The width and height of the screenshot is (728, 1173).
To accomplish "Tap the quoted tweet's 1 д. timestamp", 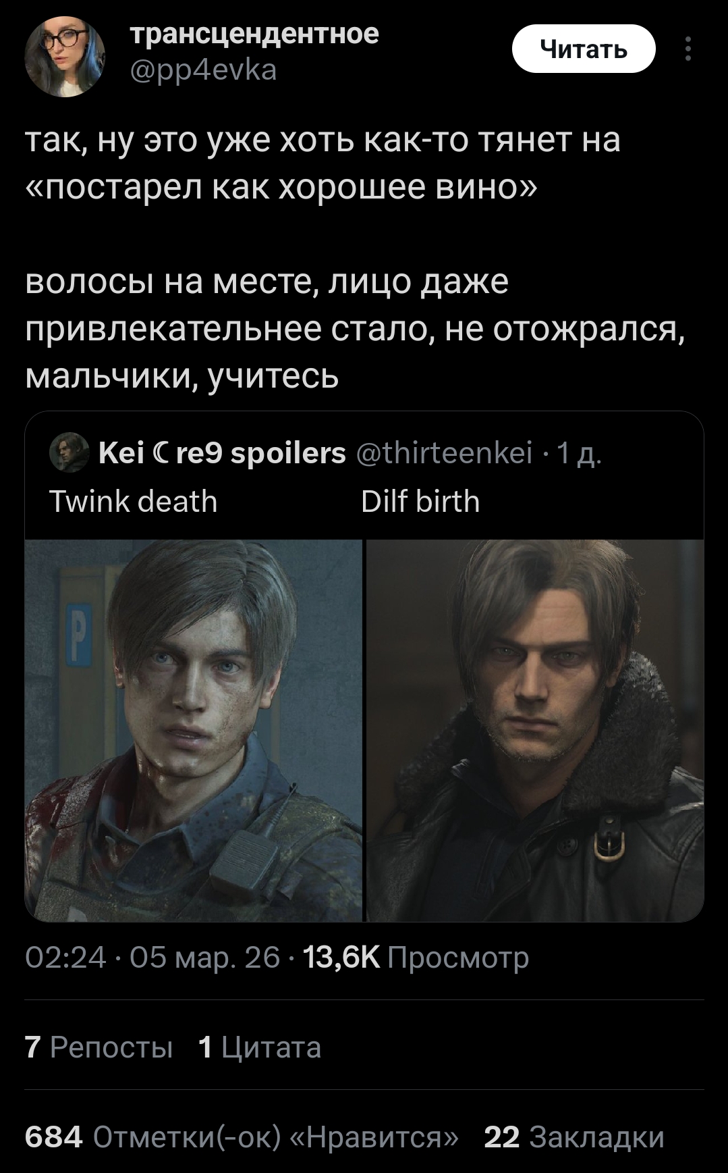I will point(578,453).
